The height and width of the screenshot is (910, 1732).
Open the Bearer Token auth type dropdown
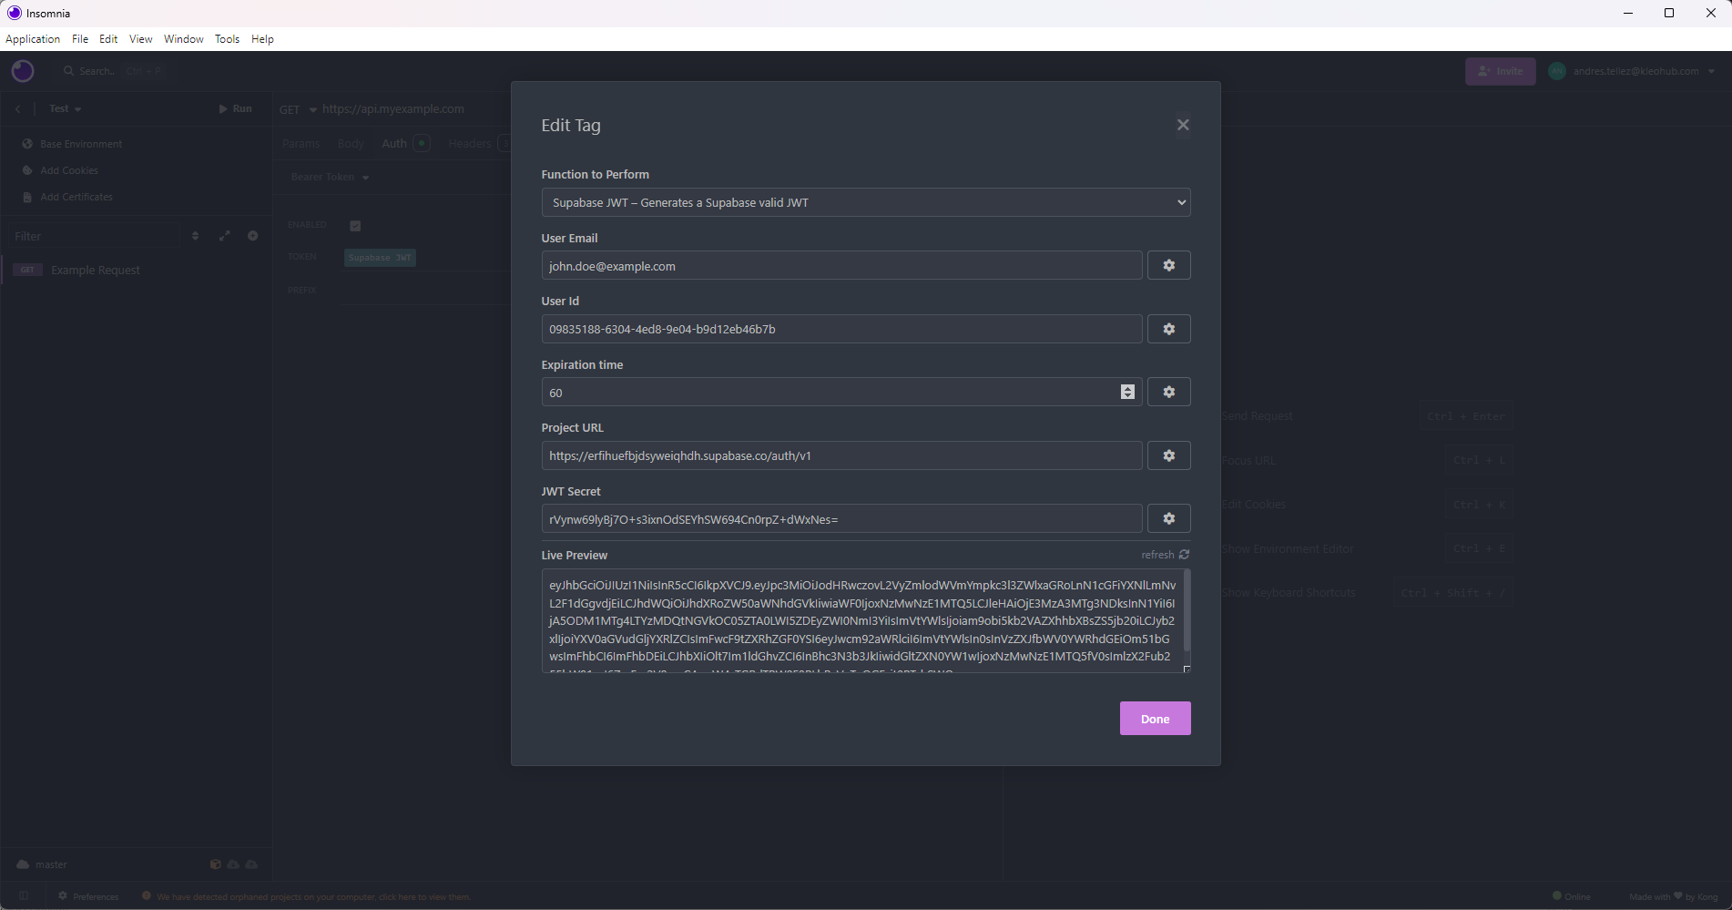tap(330, 178)
